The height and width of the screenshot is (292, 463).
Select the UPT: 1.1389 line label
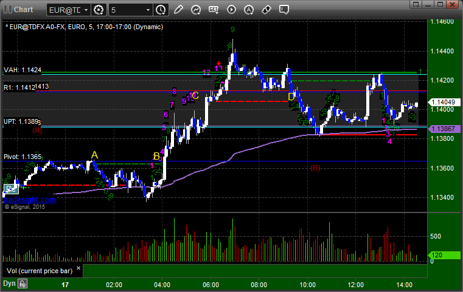click(x=21, y=121)
